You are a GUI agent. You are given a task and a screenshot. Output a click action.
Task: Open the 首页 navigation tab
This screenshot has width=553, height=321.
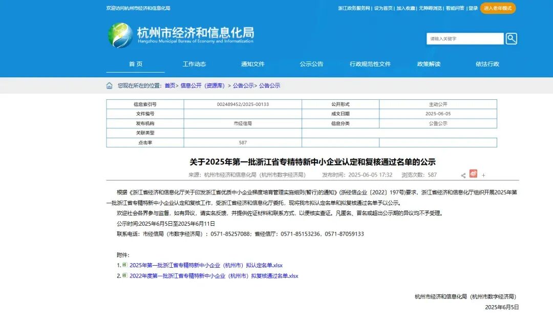pyautogui.click(x=135, y=64)
